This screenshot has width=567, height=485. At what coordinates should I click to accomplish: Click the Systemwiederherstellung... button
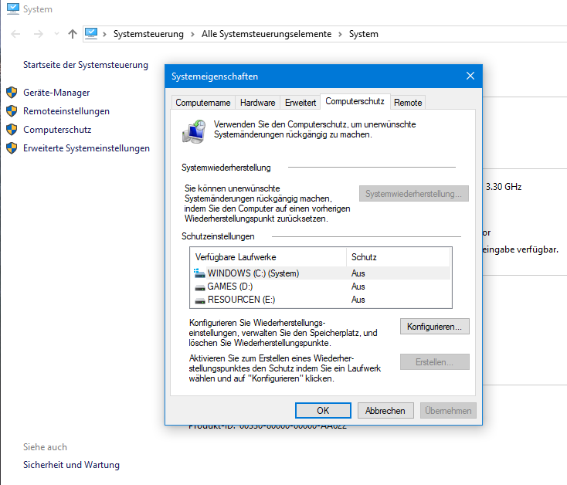coord(414,194)
